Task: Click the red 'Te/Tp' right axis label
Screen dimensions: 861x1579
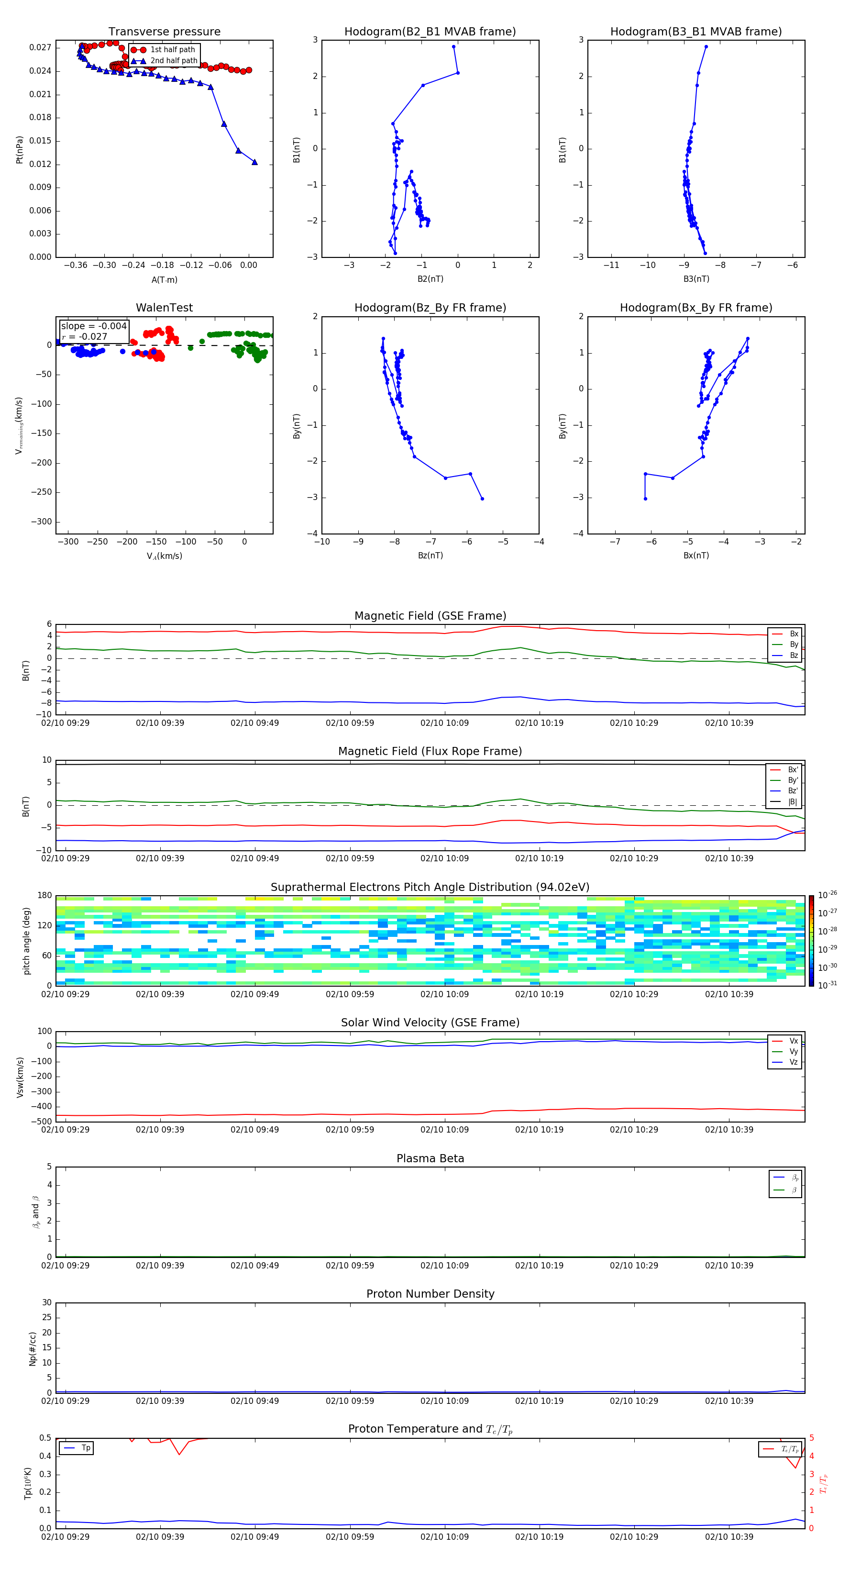Action: 824,1483
